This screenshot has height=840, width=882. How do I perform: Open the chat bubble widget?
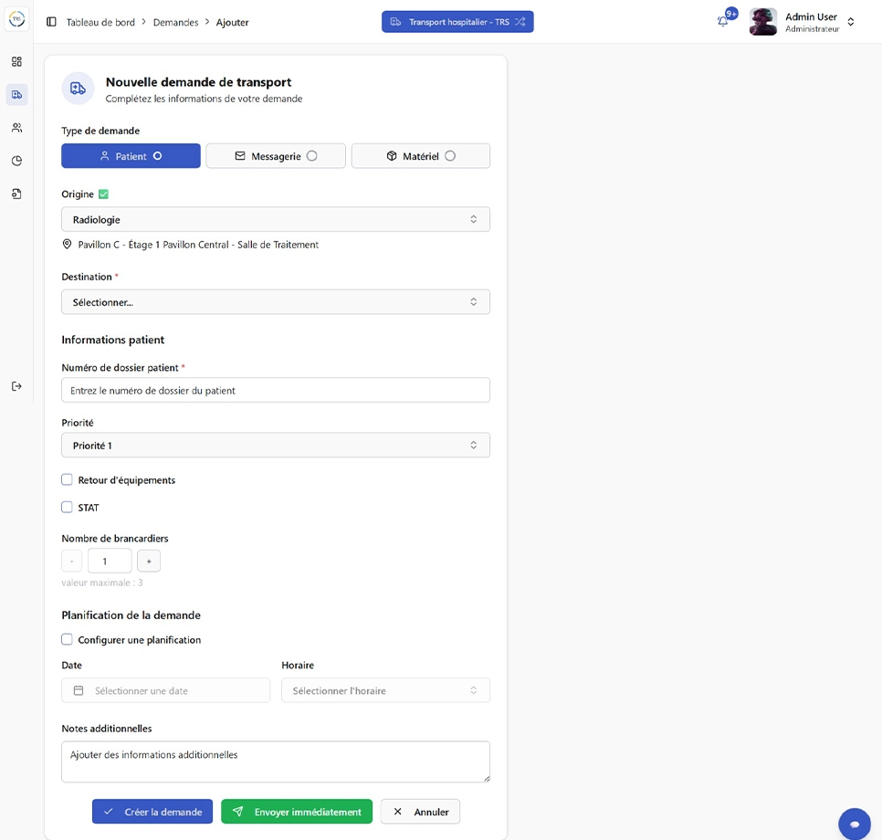(x=854, y=824)
